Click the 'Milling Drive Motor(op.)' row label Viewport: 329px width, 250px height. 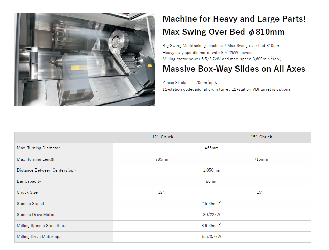39,237
